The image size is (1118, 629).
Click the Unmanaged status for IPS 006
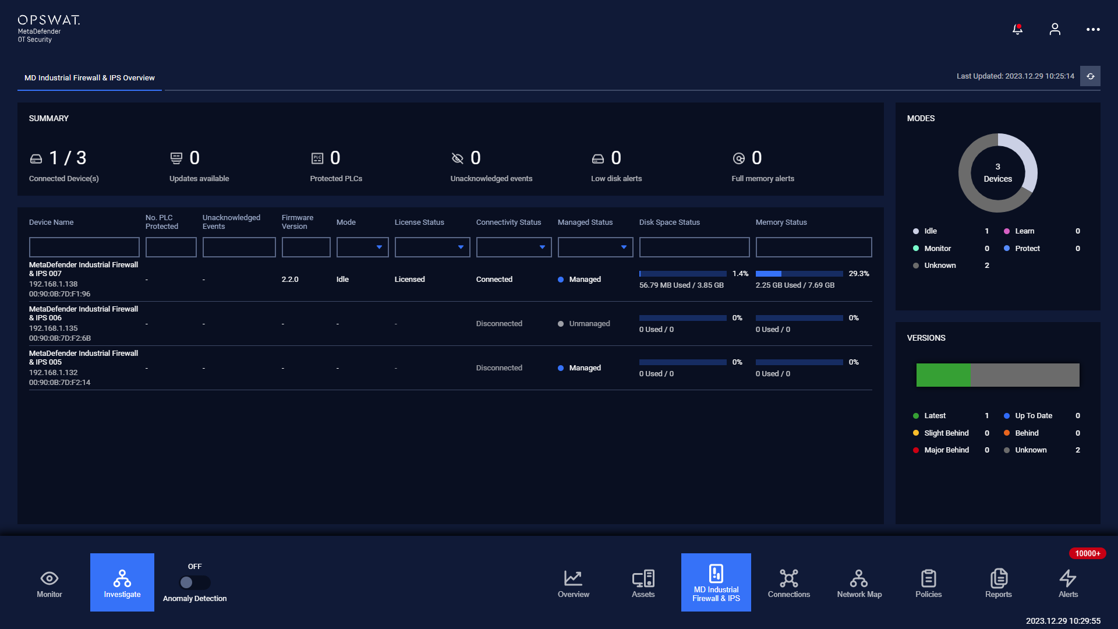(x=584, y=324)
